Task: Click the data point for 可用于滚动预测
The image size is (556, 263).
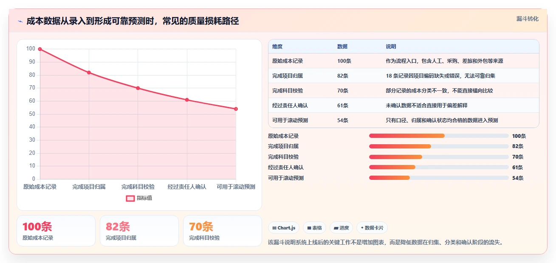Action: (236, 109)
